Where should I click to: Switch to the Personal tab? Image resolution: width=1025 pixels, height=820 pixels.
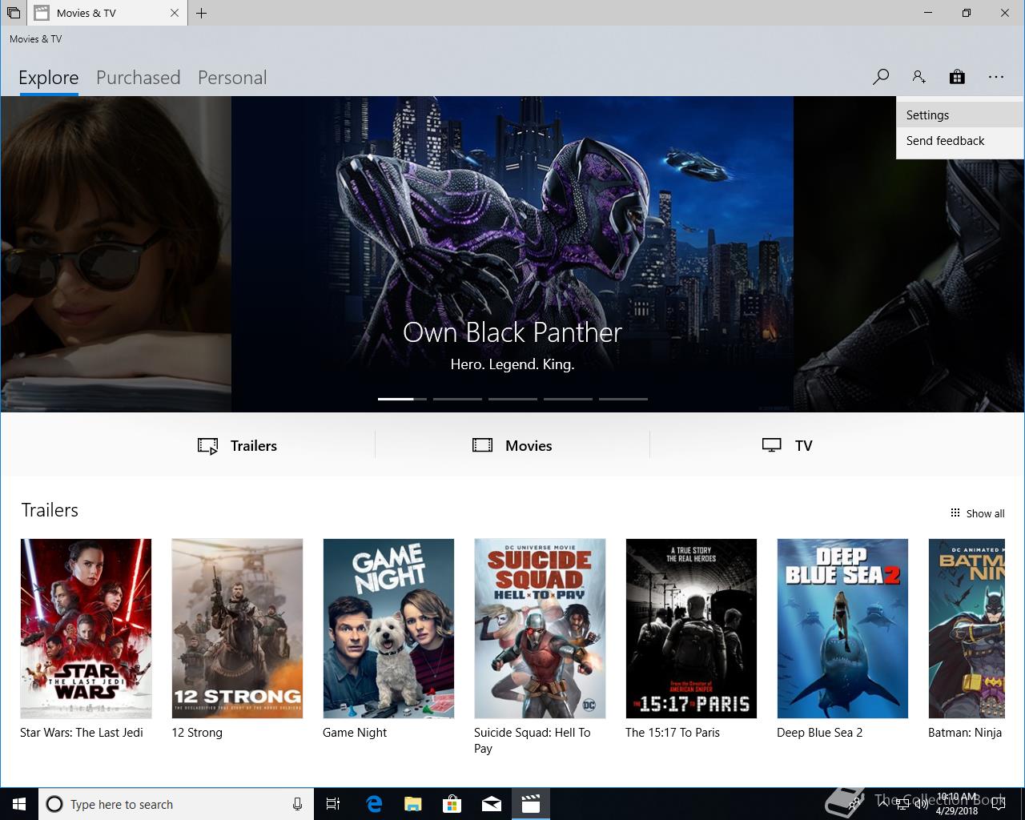click(232, 78)
